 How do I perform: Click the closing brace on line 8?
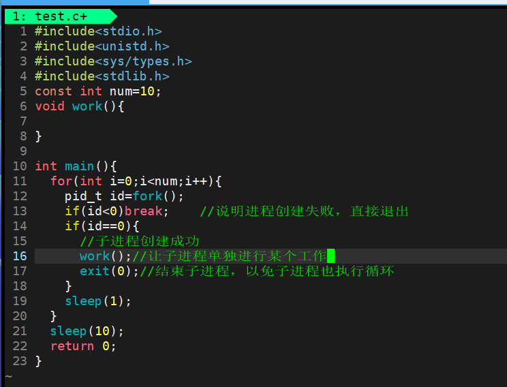(x=38, y=136)
